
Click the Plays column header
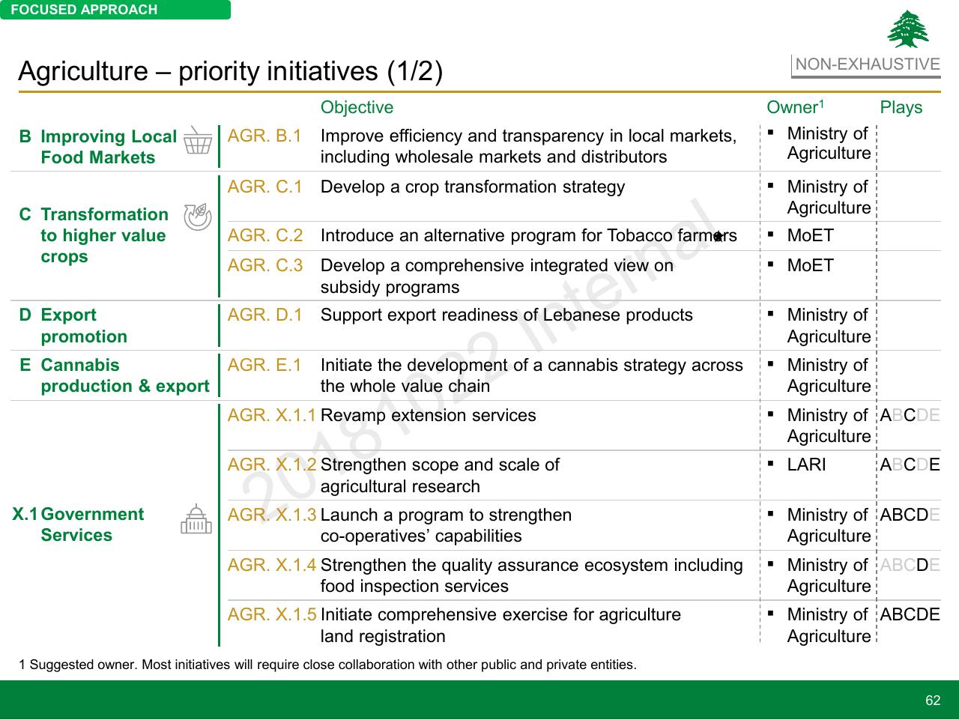click(901, 107)
